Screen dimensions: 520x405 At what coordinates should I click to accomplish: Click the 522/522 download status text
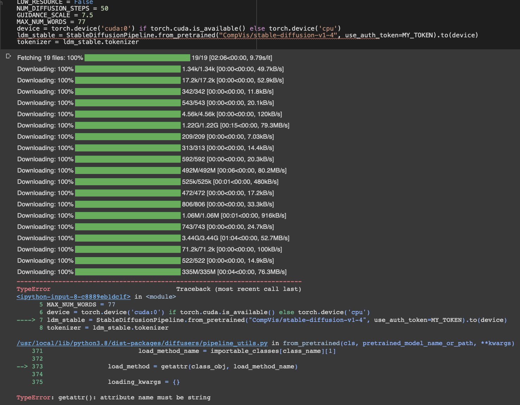(x=228, y=261)
